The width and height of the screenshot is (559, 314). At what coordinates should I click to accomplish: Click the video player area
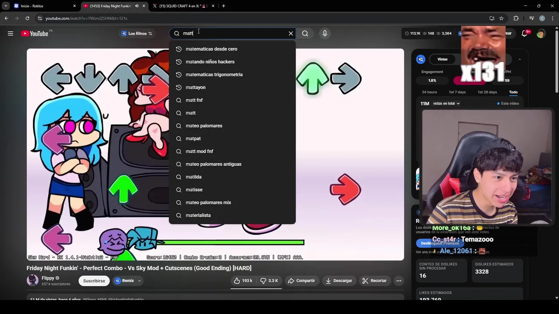pos(215,154)
